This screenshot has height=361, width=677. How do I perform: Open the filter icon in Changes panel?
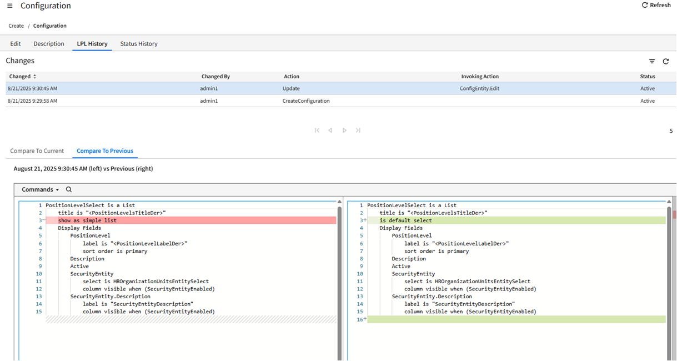652,61
